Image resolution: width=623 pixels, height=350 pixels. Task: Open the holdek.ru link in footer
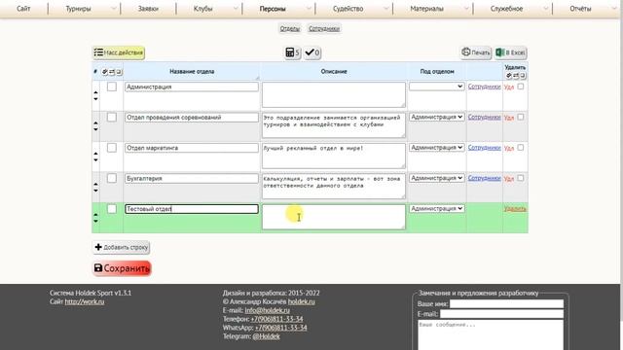coord(301,301)
